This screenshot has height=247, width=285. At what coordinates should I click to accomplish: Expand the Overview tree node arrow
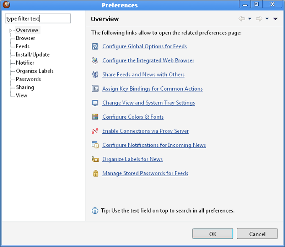pos(10,30)
